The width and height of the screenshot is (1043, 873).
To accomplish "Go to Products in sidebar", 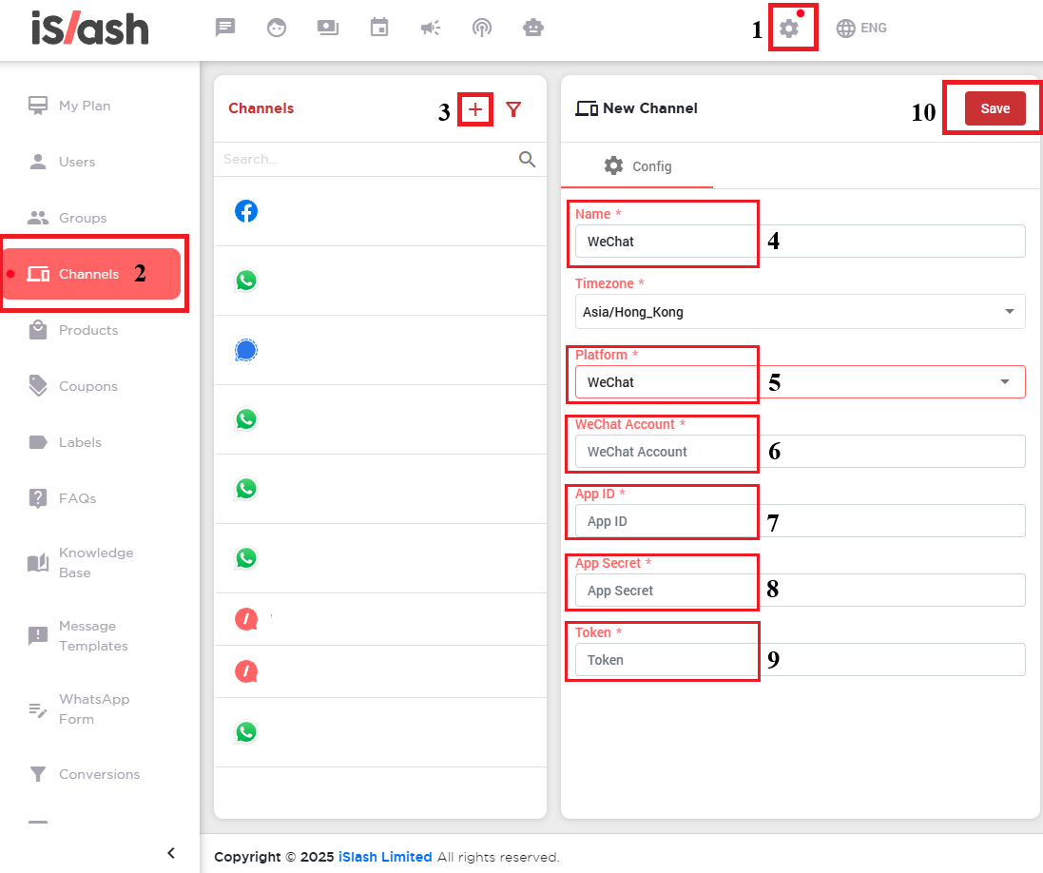I will coord(87,330).
